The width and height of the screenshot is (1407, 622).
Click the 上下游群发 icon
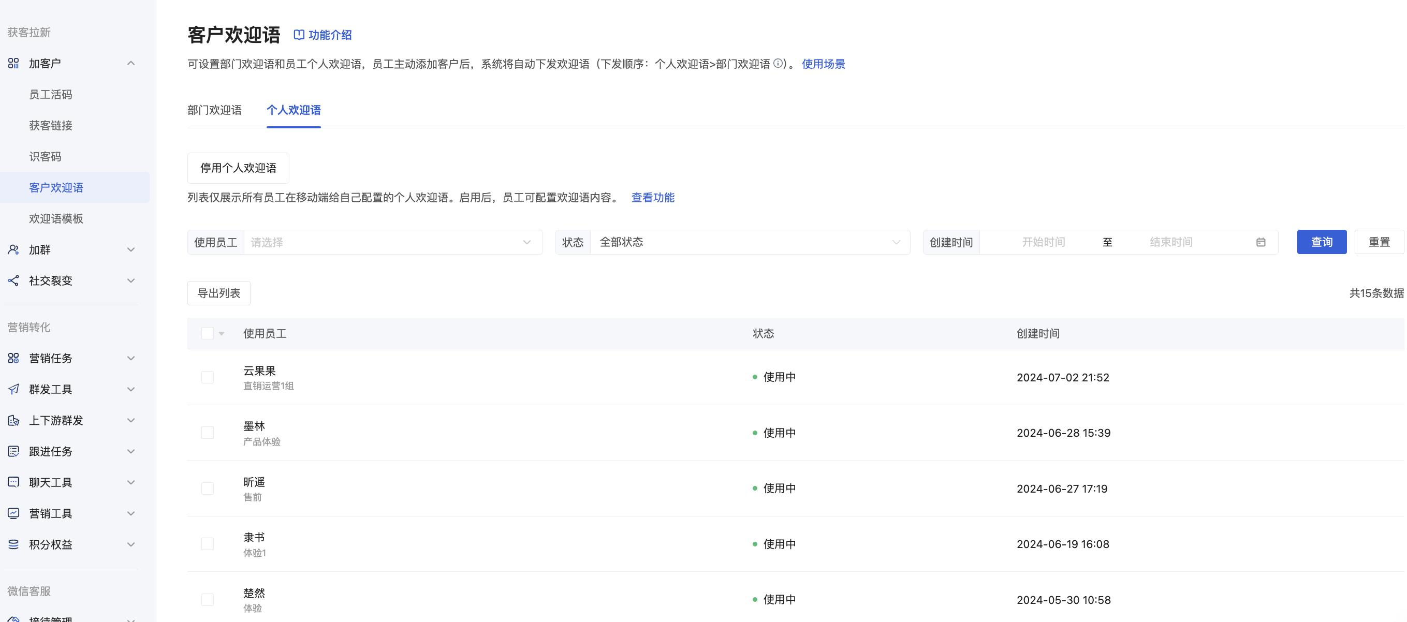pos(13,421)
